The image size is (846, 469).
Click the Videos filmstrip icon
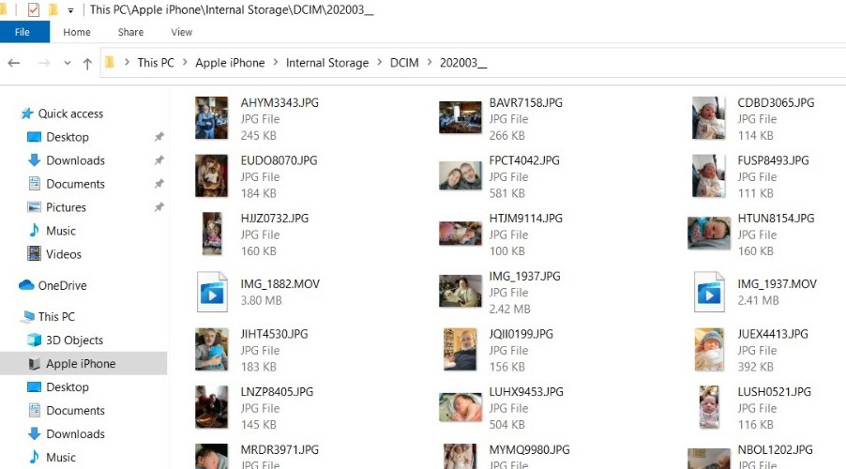[34, 253]
